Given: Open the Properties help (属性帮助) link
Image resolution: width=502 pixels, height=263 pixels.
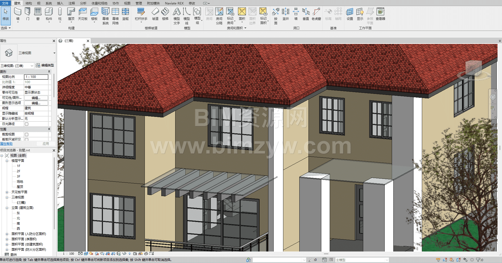Looking at the screenshot, I should coord(6,144).
